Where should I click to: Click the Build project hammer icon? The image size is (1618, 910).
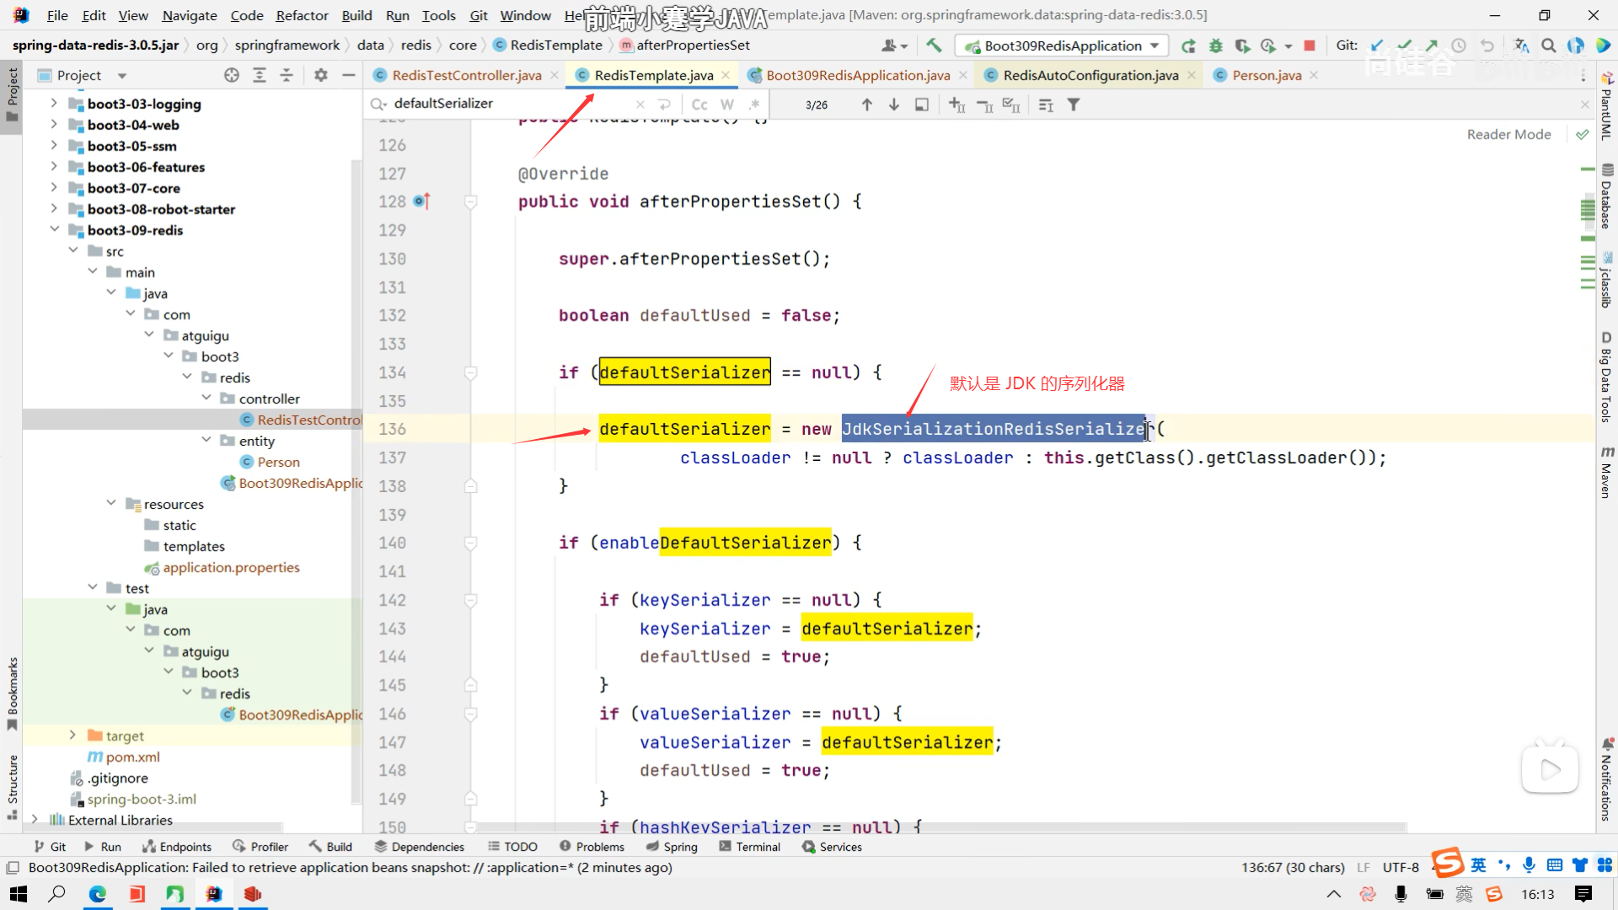[934, 45]
